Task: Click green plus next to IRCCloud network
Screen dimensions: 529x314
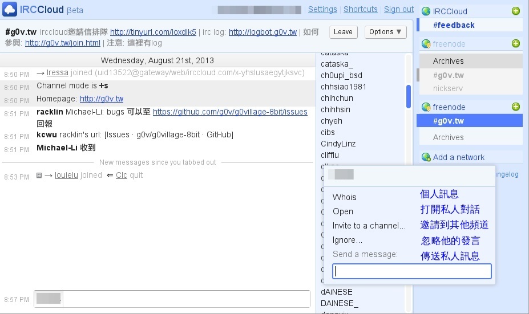Action: 515,11
